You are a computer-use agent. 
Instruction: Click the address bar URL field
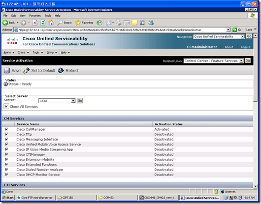122,30
